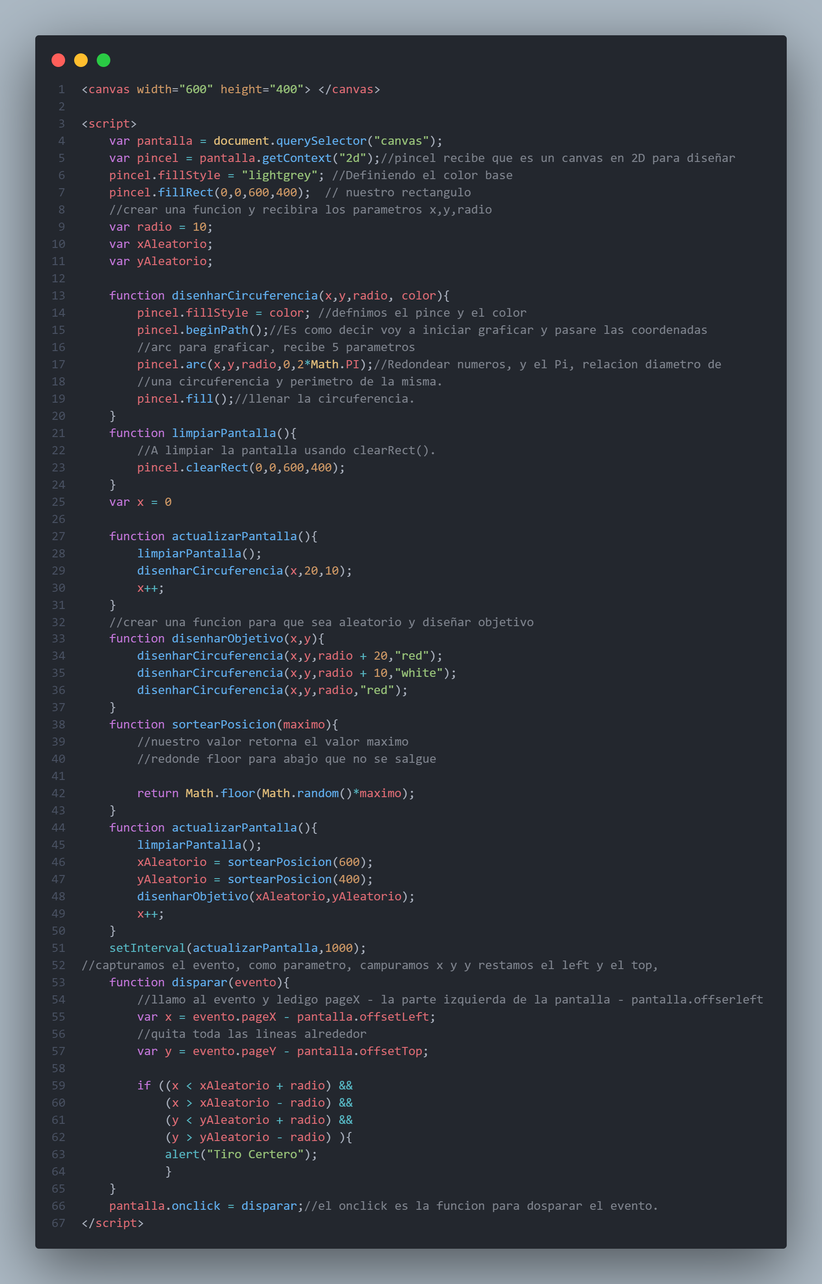Click comment '// nuestro rectangulo'
The image size is (822, 1284).
pyautogui.click(x=397, y=192)
